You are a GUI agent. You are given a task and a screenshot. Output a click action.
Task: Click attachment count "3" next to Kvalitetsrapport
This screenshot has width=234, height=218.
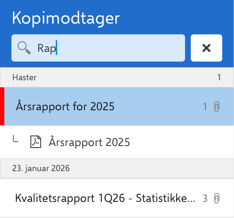click(205, 199)
